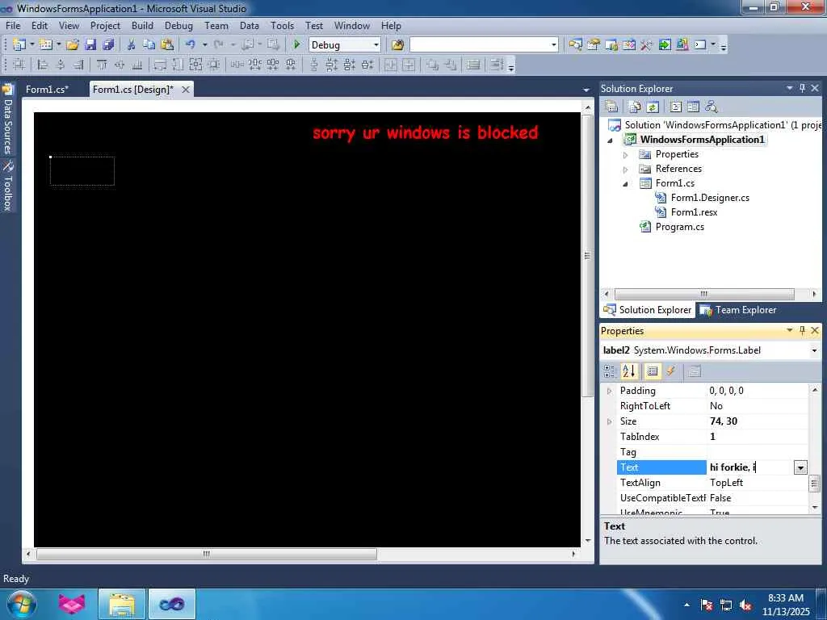Viewport: 827px width, 620px height.
Task: Open the label2 object selector dropdown
Action: [x=814, y=350]
